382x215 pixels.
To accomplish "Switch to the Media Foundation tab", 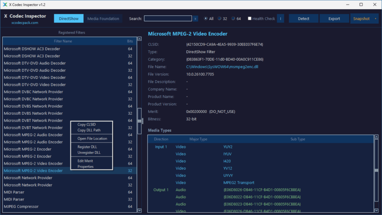I will tap(103, 19).
